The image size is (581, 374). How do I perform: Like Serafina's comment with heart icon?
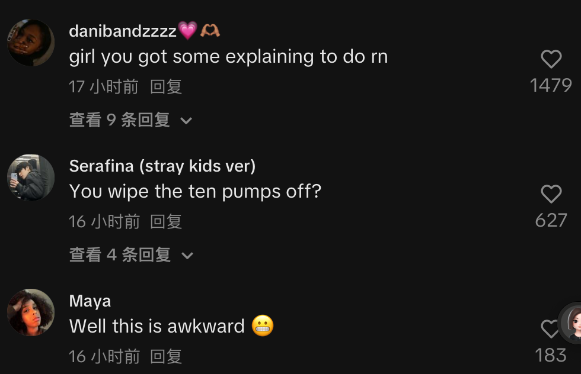[551, 194]
